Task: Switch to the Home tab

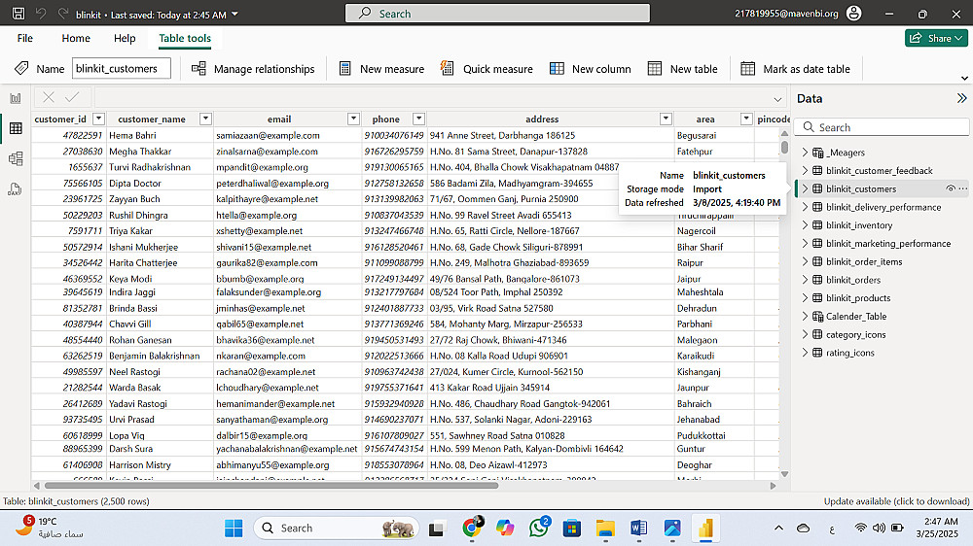Action: (x=76, y=38)
